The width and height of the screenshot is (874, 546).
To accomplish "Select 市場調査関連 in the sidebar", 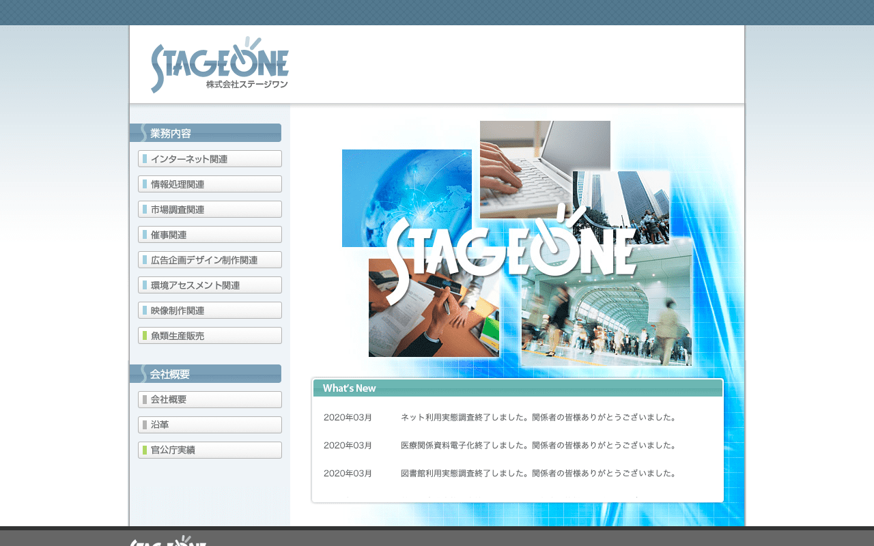I will point(210,210).
